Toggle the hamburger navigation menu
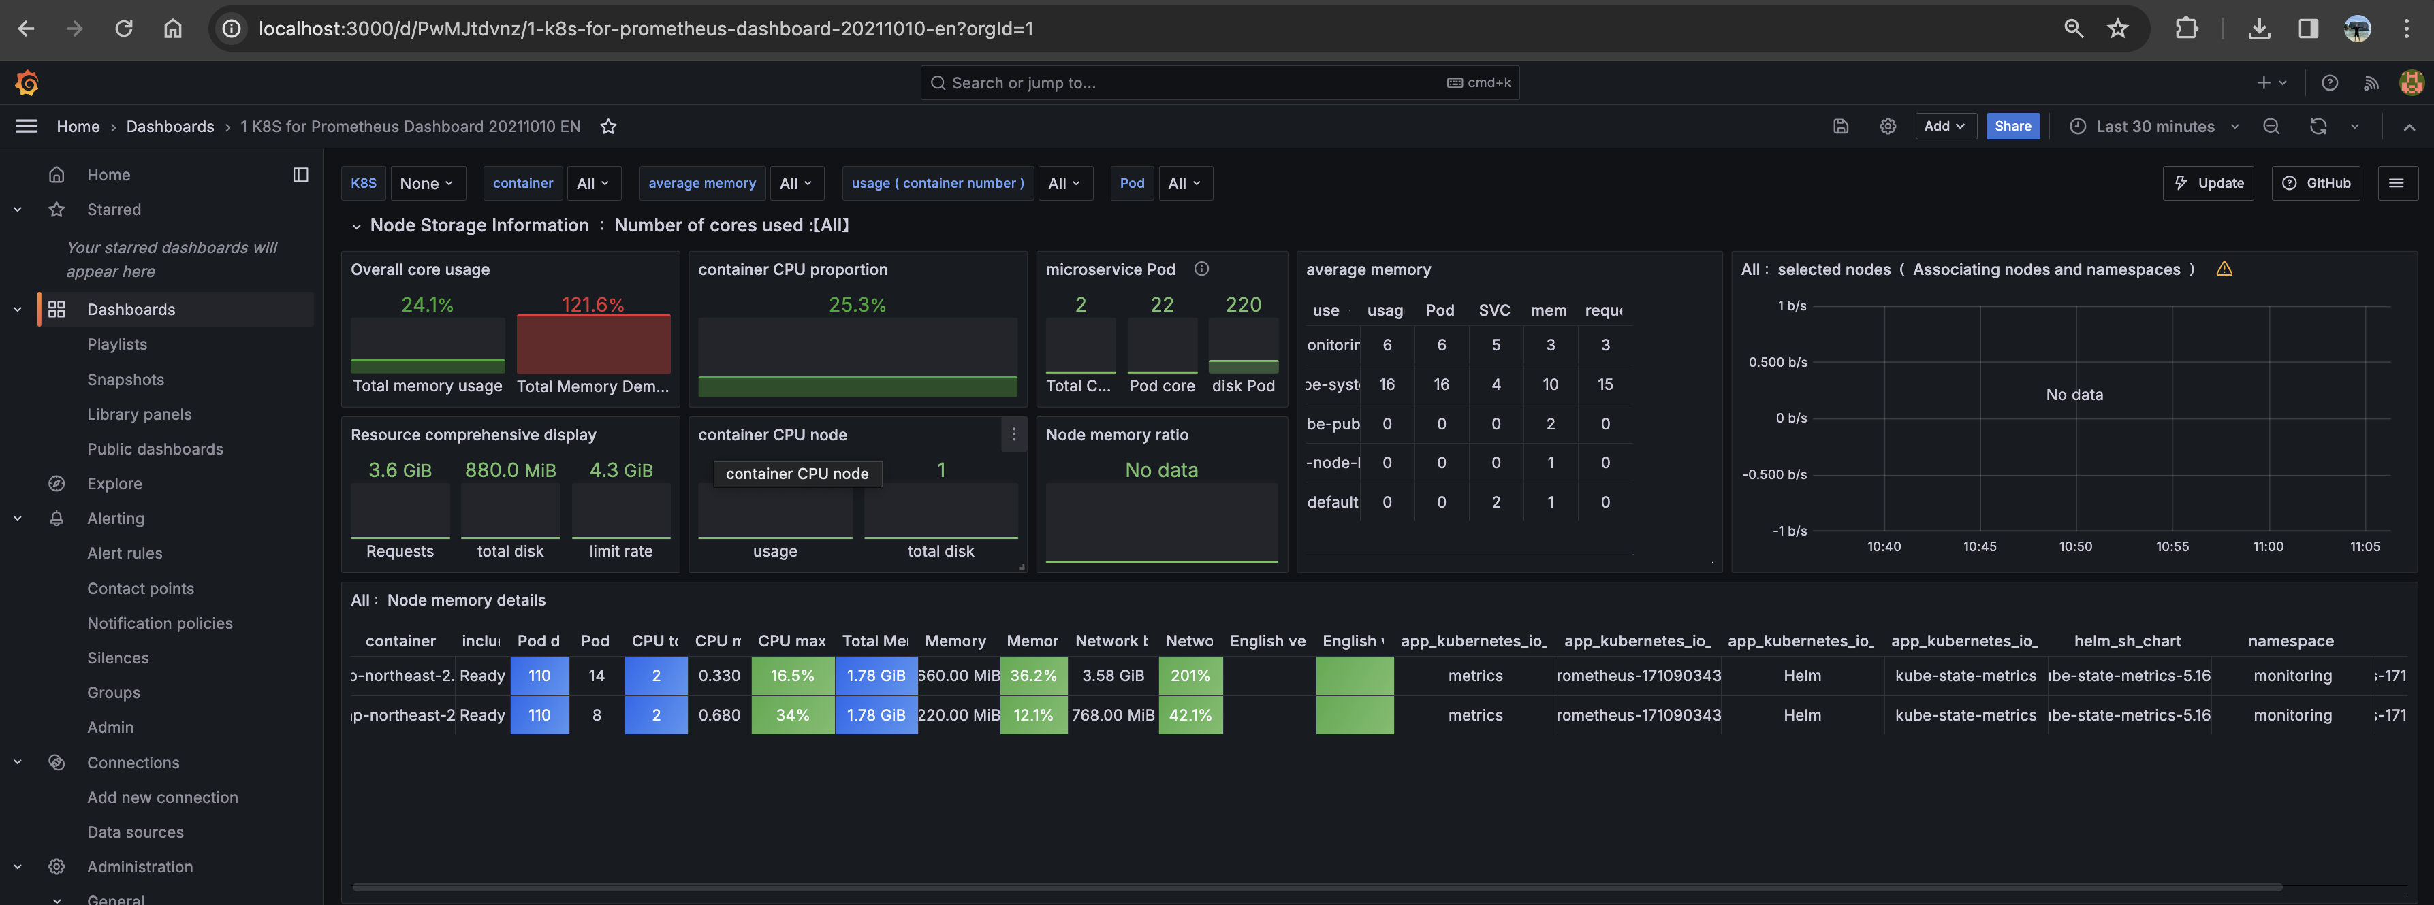2434x905 pixels. click(x=27, y=127)
